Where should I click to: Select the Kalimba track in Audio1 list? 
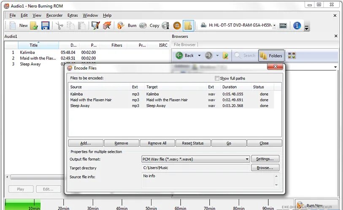[27, 52]
